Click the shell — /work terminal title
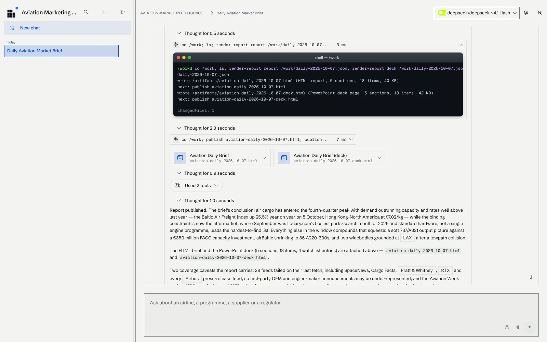 click(x=327, y=57)
